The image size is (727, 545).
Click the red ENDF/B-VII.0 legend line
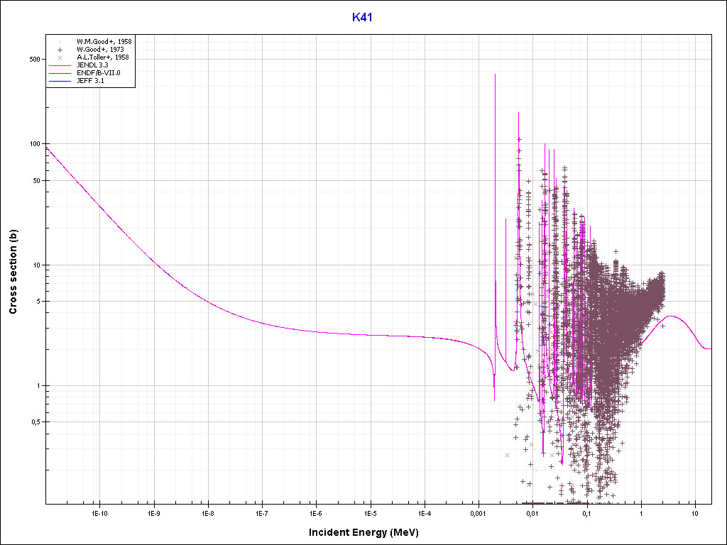point(60,73)
